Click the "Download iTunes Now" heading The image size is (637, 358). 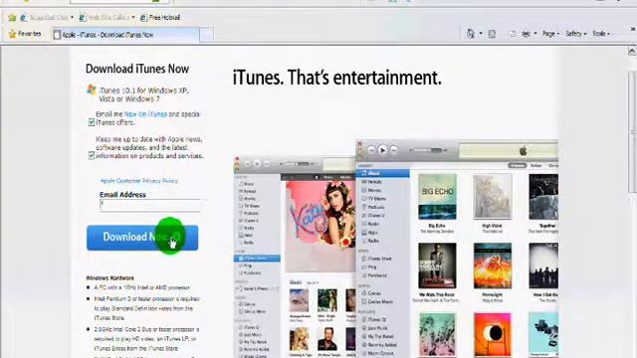click(137, 69)
